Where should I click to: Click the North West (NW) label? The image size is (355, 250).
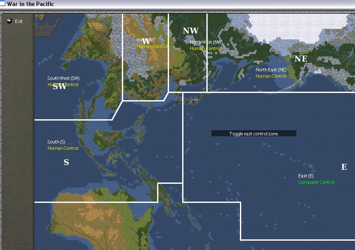click(206, 42)
